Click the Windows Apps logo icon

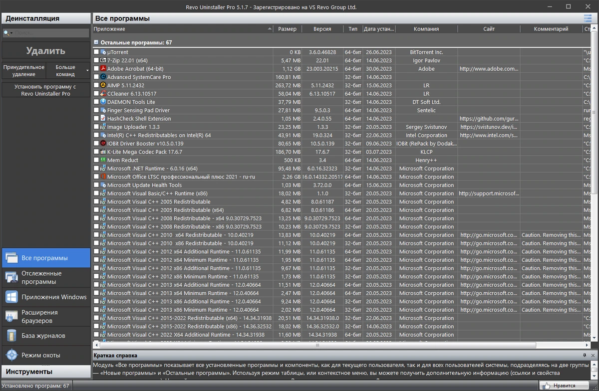point(11,297)
